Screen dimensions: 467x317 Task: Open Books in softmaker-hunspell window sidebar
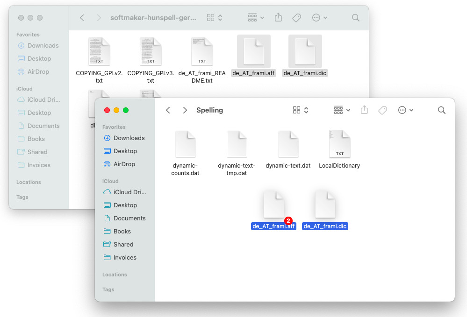click(31, 139)
